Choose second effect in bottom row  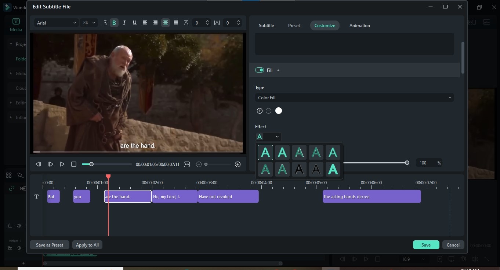tap(282, 169)
